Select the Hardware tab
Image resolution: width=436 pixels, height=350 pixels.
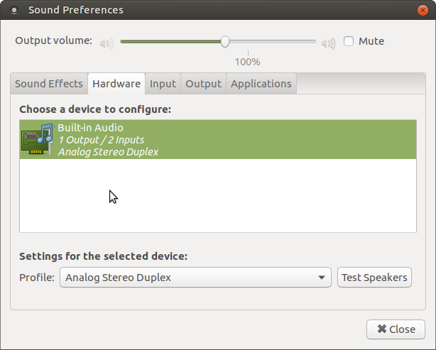coord(116,84)
